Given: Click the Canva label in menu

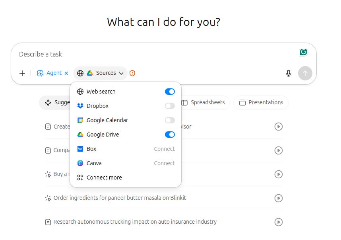Looking at the screenshot, I should pos(94,163).
